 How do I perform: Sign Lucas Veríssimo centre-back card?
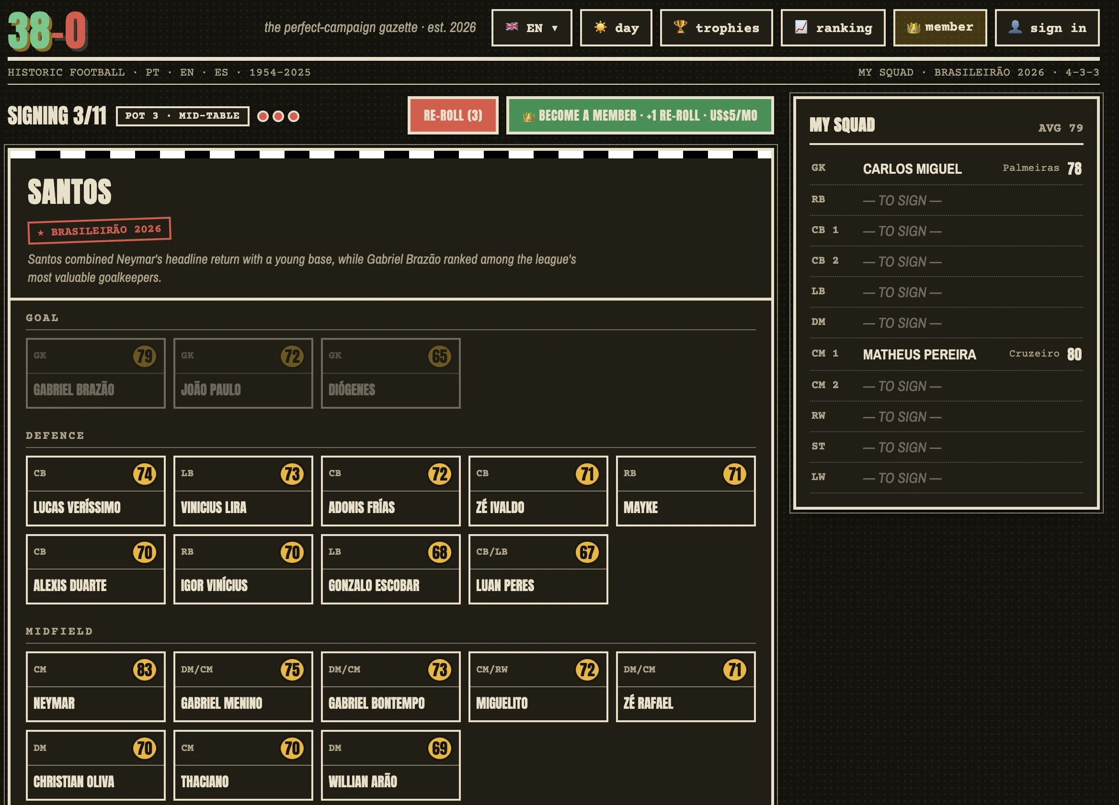[x=96, y=491]
